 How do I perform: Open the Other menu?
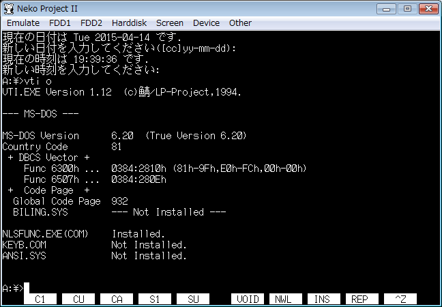coord(240,23)
